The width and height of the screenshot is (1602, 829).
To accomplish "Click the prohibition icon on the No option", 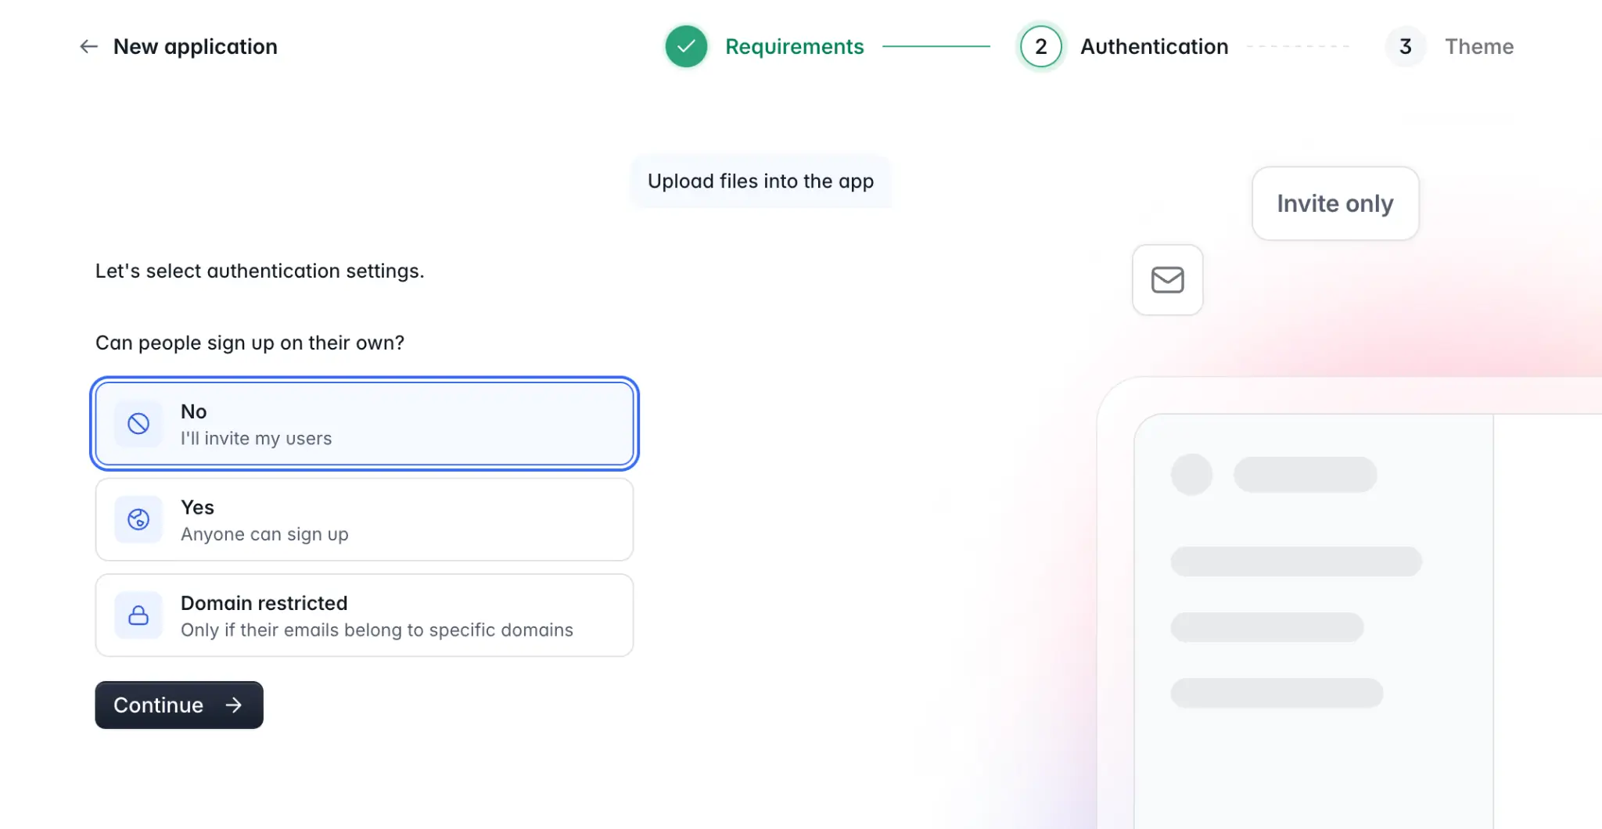I will click(x=138, y=423).
